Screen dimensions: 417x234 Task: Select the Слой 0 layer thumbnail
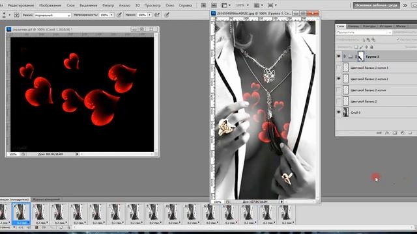click(345, 112)
